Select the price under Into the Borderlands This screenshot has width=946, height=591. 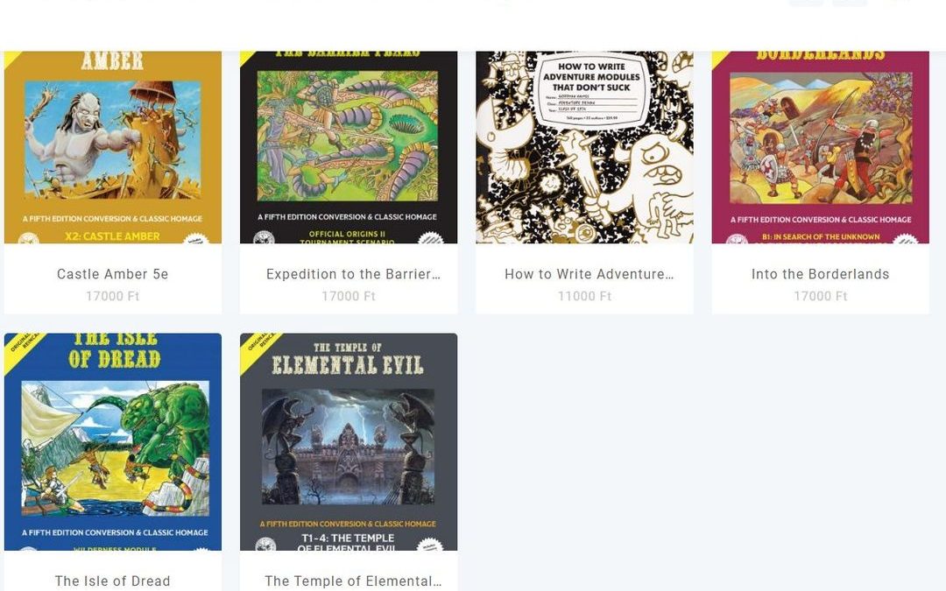point(821,296)
